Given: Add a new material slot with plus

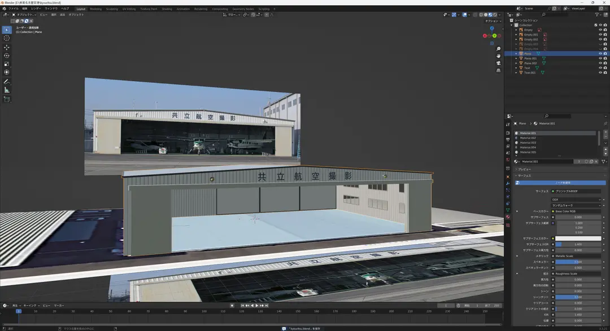Looking at the screenshot, I should pyautogui.click(x=605, y=133).
